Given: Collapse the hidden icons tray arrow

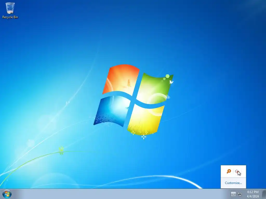Looking at the screenshot, I should coord(233,194).
